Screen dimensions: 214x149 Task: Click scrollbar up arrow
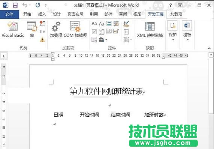pos(211,55)
